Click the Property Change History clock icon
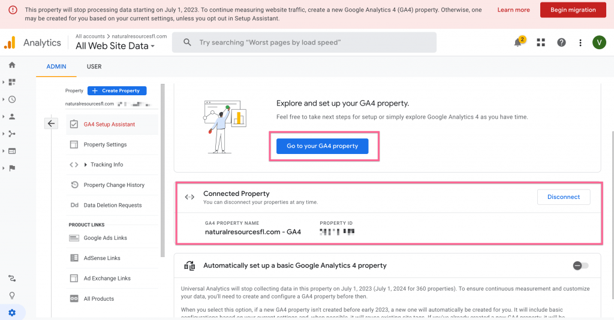Image resolution: width=614 pixels, height=320 pixels. (74, 185)
